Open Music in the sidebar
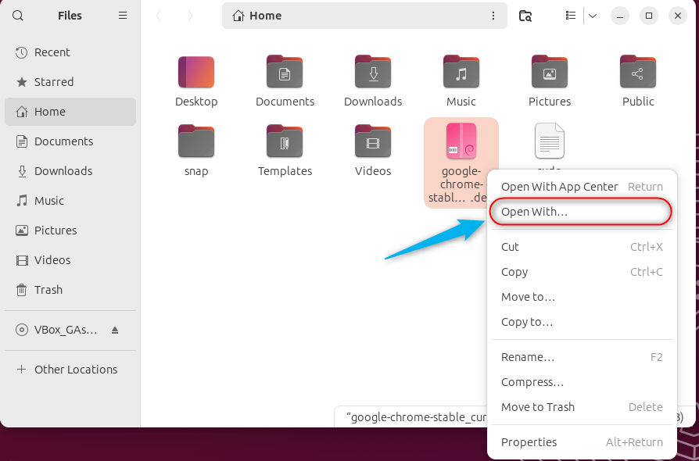The image size is (699, 461). 70,201
